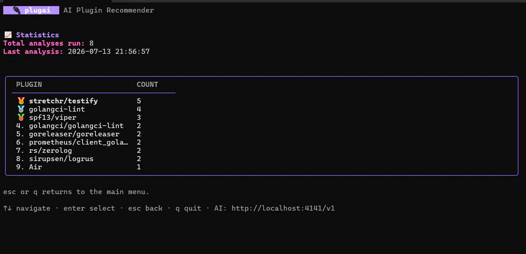
Task: Select row 9 Air
Action: coord(29,167)
